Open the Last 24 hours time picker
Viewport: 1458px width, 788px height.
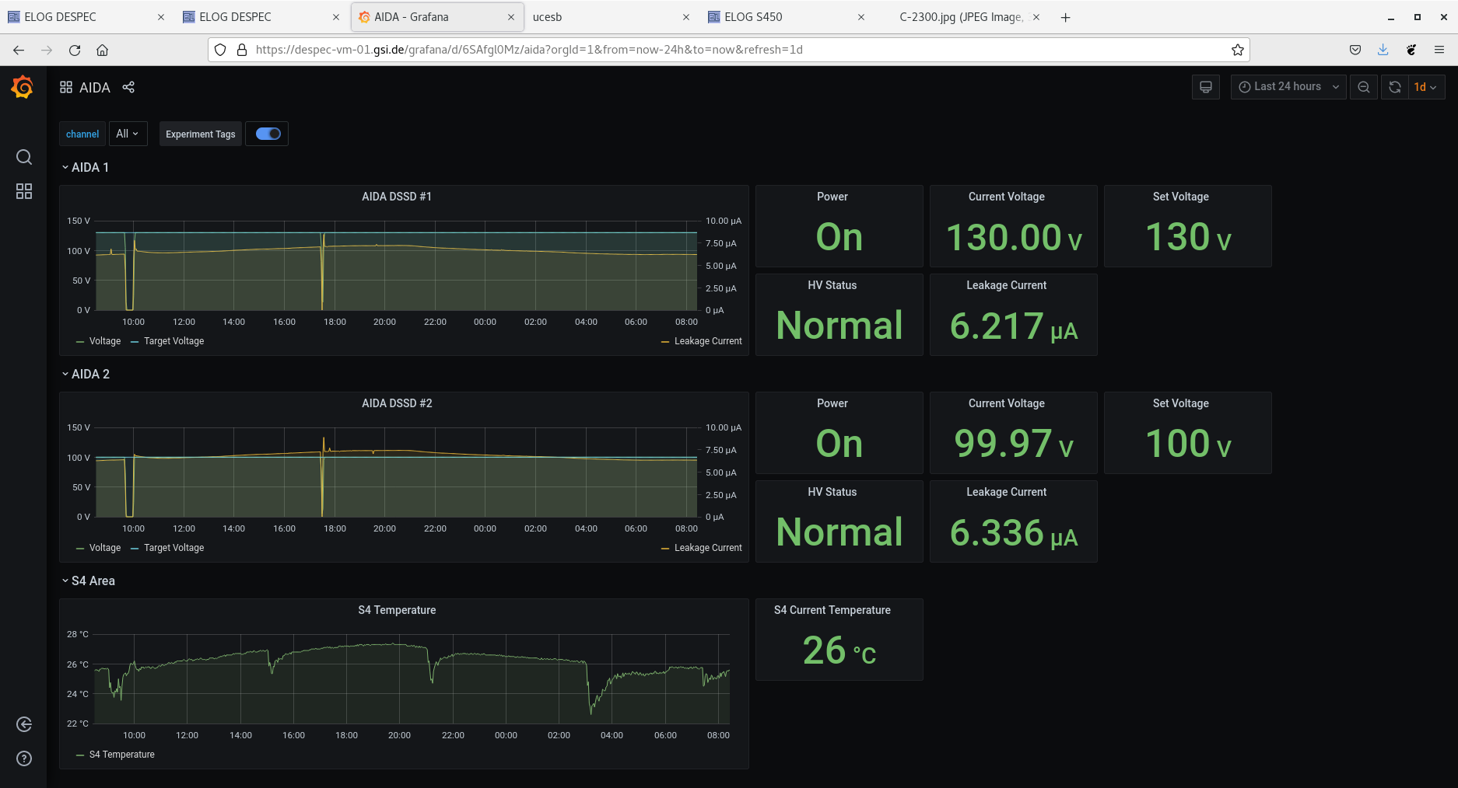pyautogui.click(x=1288, y=87)
